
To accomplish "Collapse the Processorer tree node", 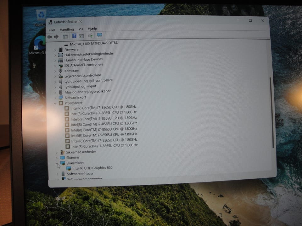I will click(55, 103).
